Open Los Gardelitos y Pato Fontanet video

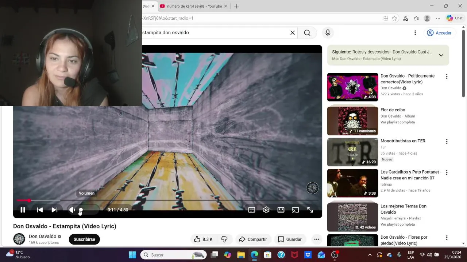pyautogui.click(x=352, y=183)
